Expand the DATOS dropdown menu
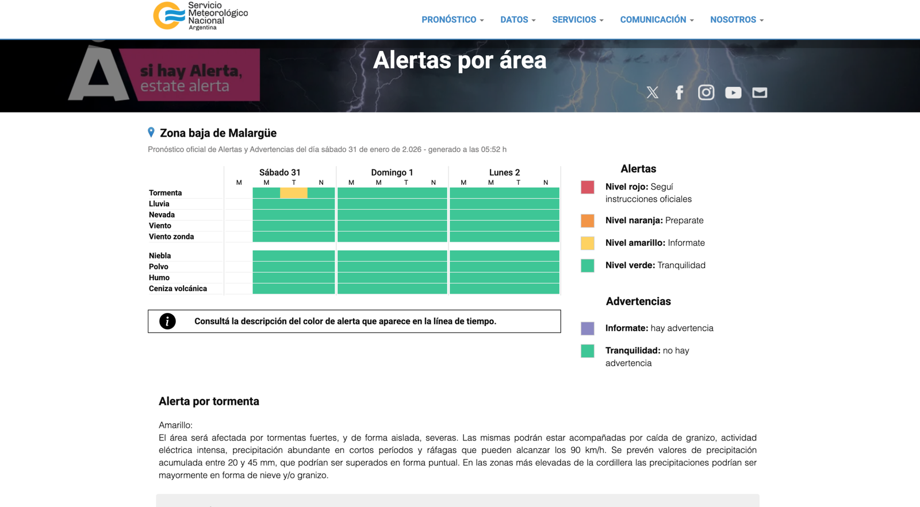Screen dimensions: 920x507 (x=517, y=20)
